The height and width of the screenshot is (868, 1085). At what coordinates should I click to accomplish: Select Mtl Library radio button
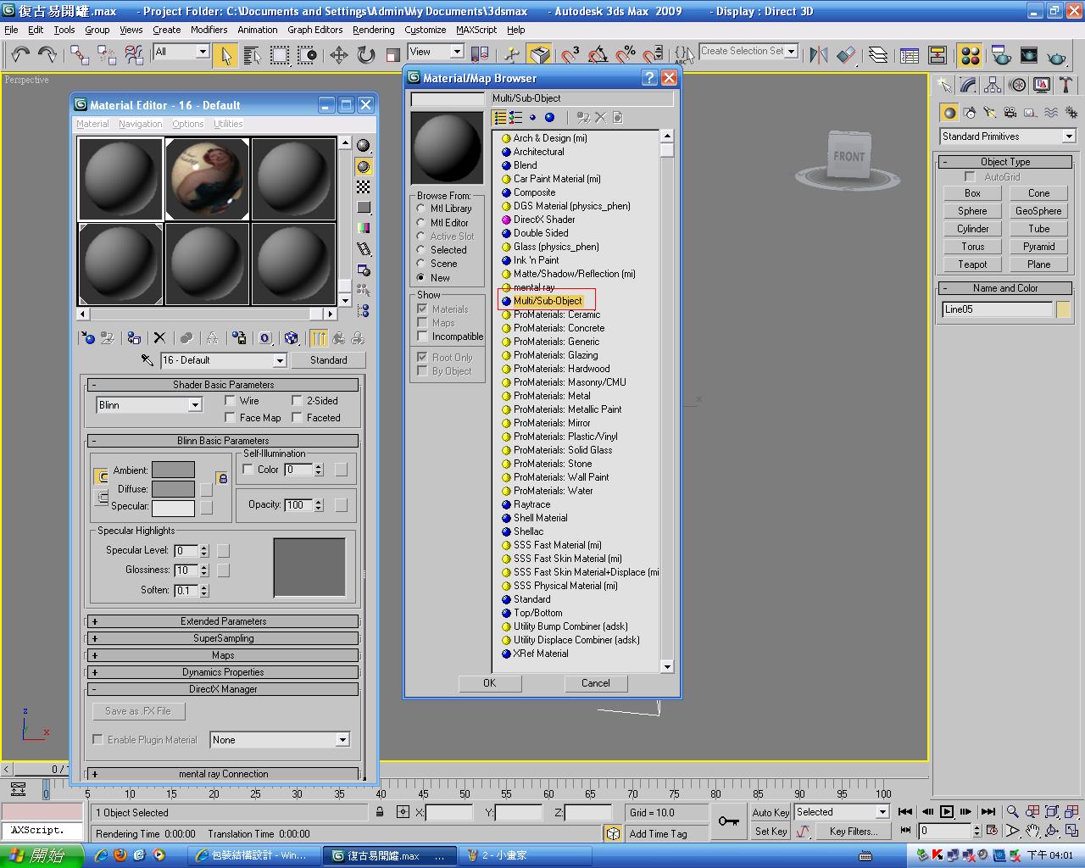pos(421,209)
